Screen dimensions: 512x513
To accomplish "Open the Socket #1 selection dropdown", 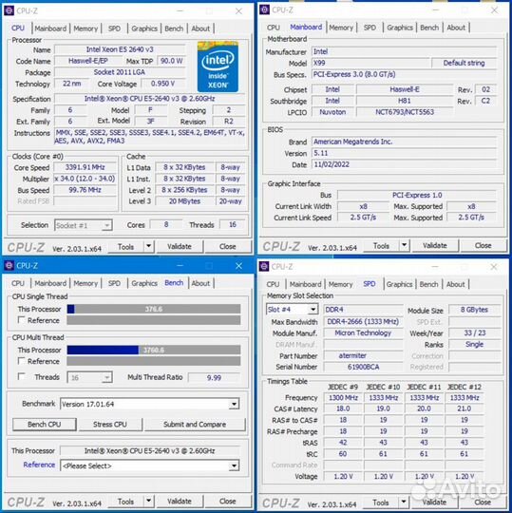I will 84,225.
